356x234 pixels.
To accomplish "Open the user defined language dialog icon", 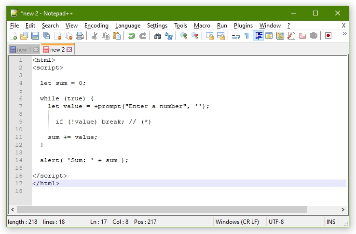I will click(x=269, y=36).
